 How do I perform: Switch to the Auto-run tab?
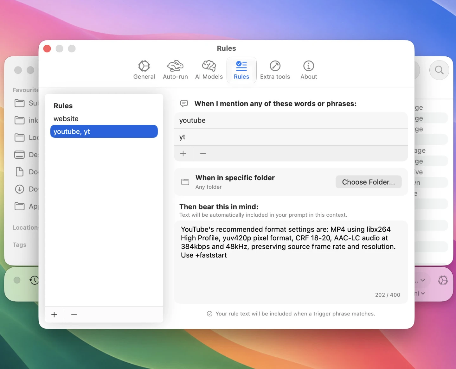(175, 70)
